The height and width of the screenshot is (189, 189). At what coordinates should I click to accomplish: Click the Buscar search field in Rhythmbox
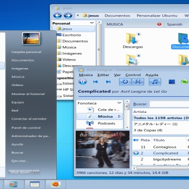(x=169, y=104)
